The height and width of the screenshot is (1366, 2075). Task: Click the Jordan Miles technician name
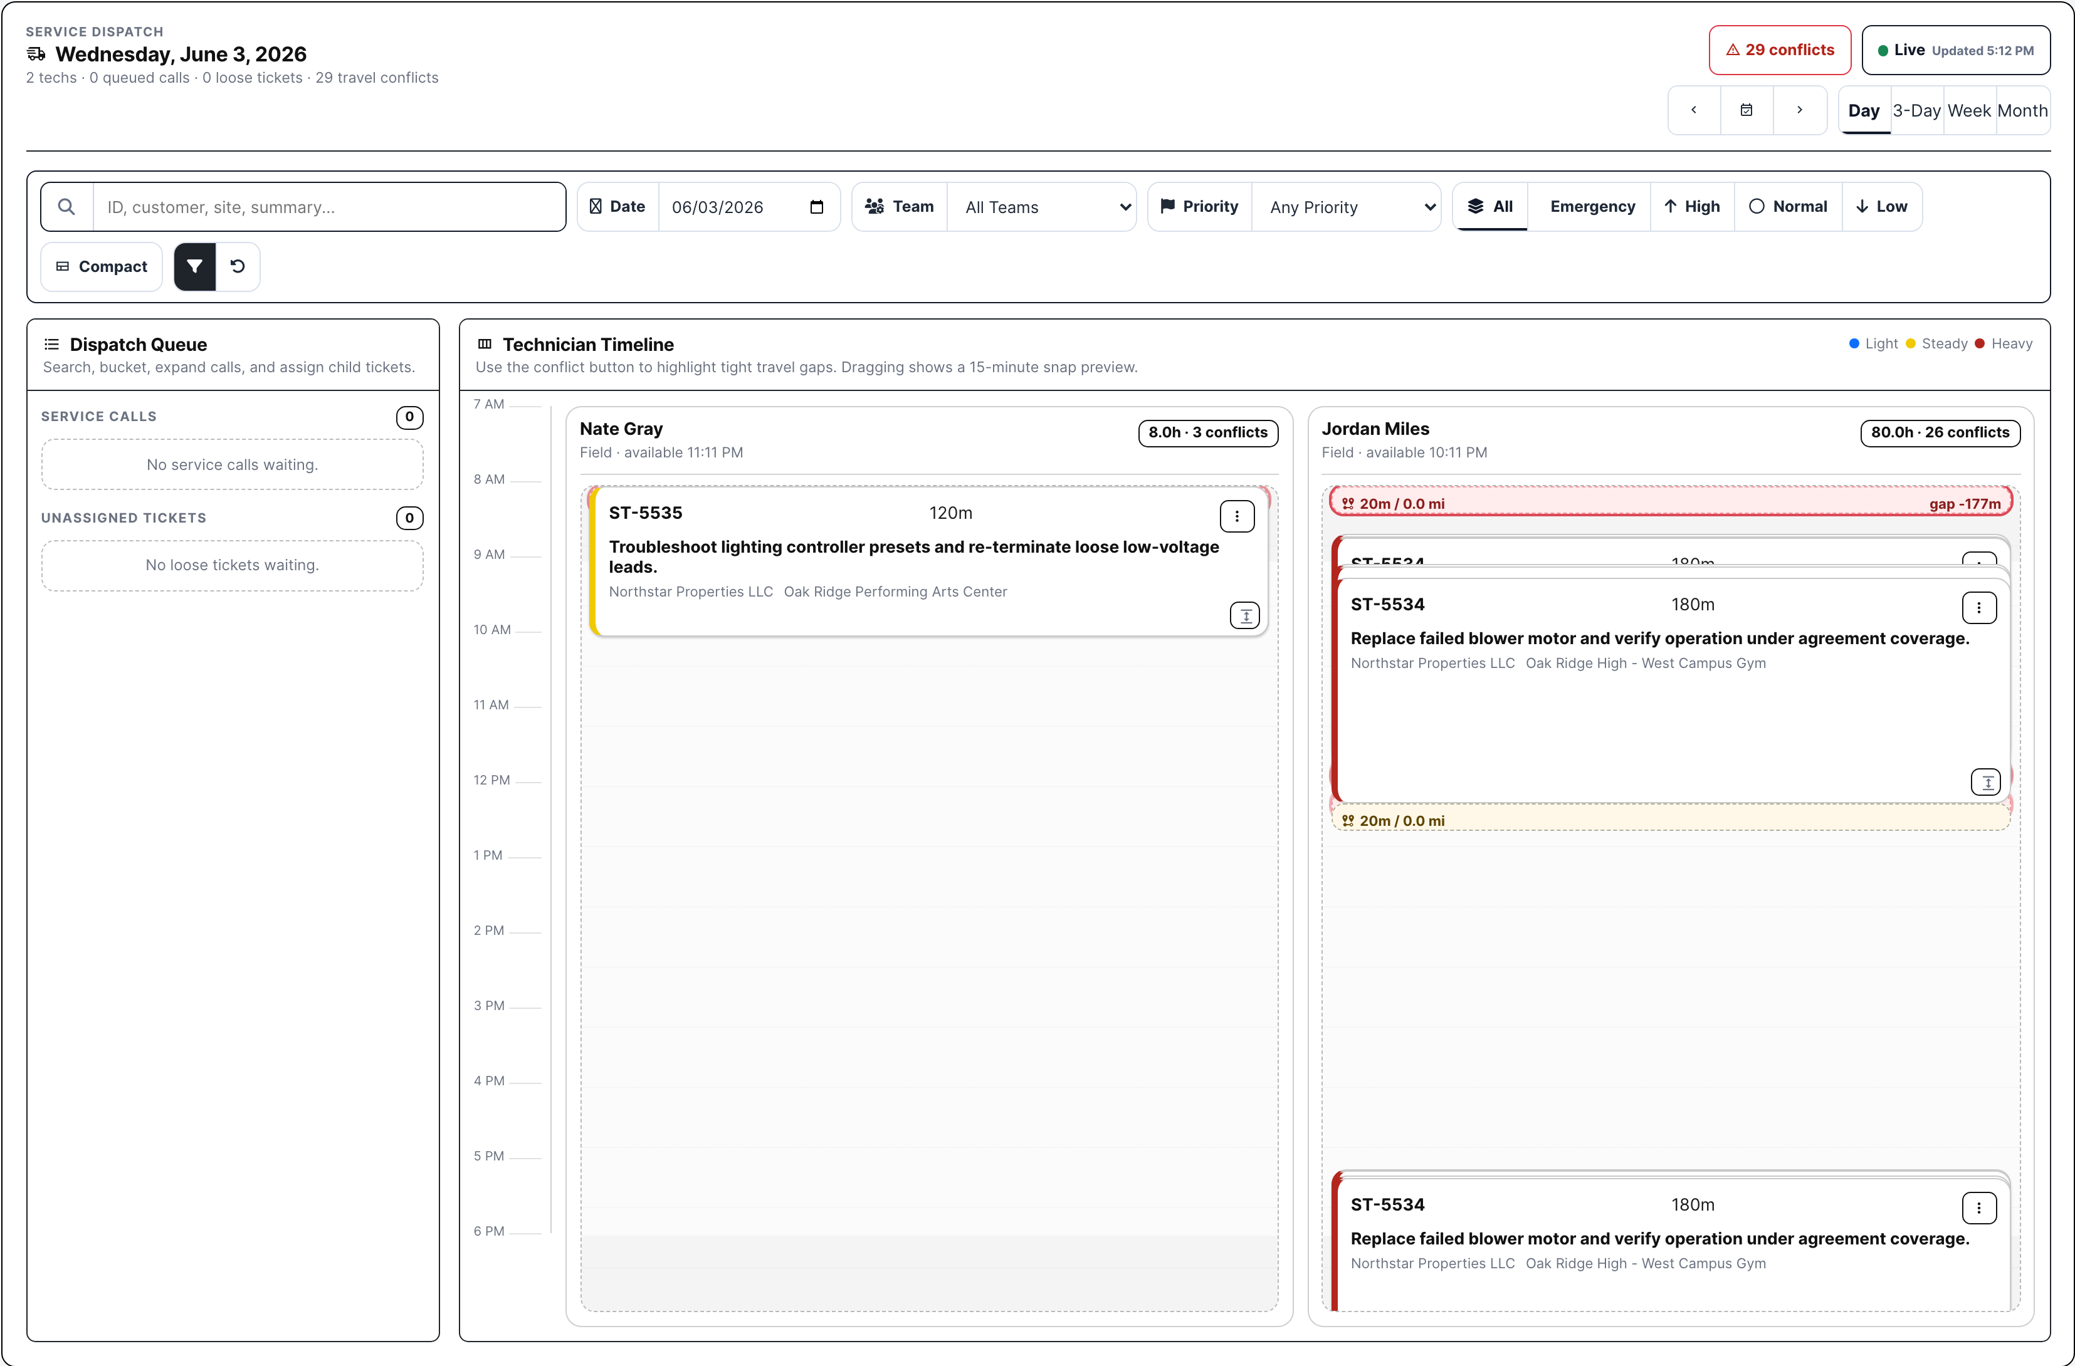coord(1375,429)
